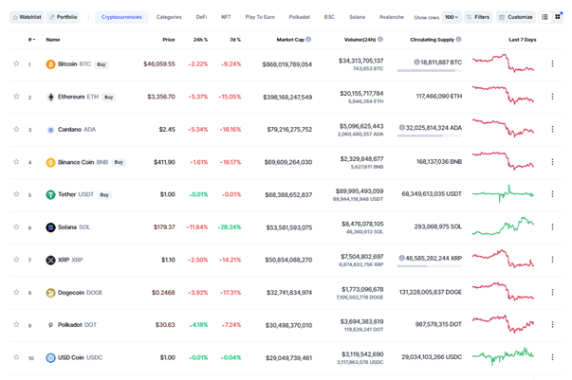
Task: Switch to grid view layout icon
Action: coord(558,17)
